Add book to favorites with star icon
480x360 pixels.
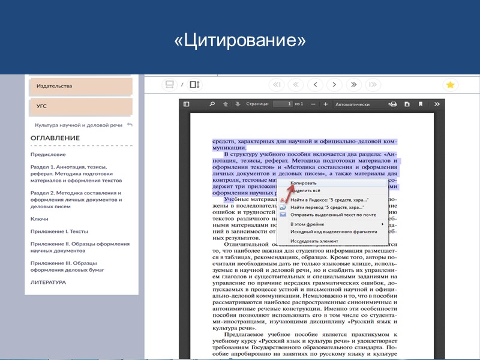pyautogui.click(x=451, y=85)
